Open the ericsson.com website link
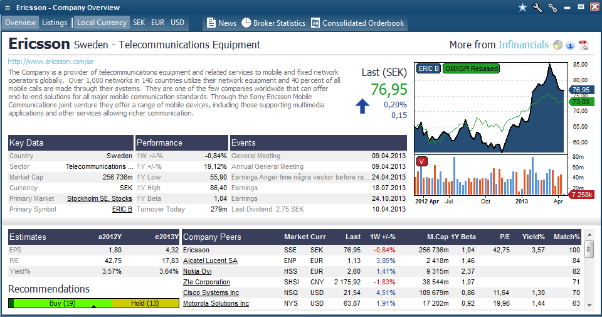The width and height of the screenshot is (602, 317). click(x=51, y=62)
